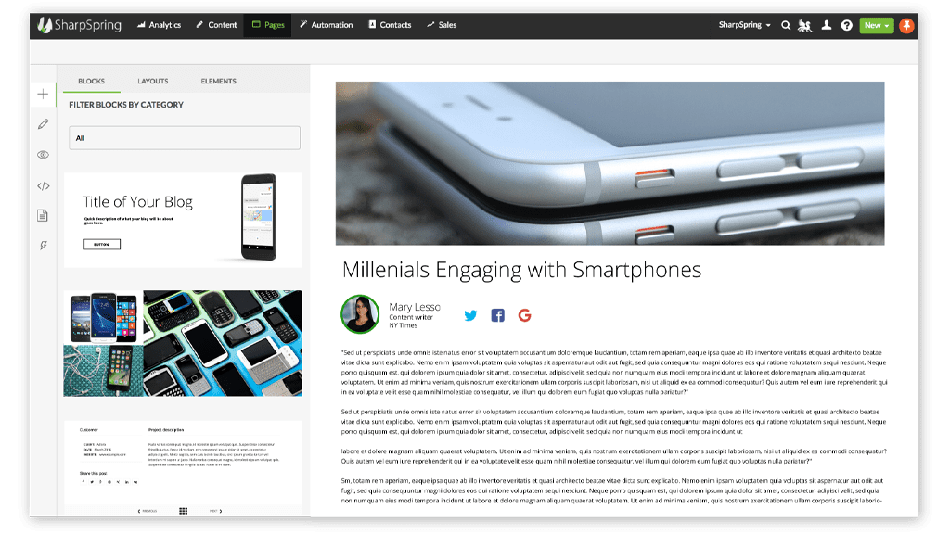This screenshot has height=534, width=950.
Task: Expand the green New dropdown button
Action: point(877,25)
